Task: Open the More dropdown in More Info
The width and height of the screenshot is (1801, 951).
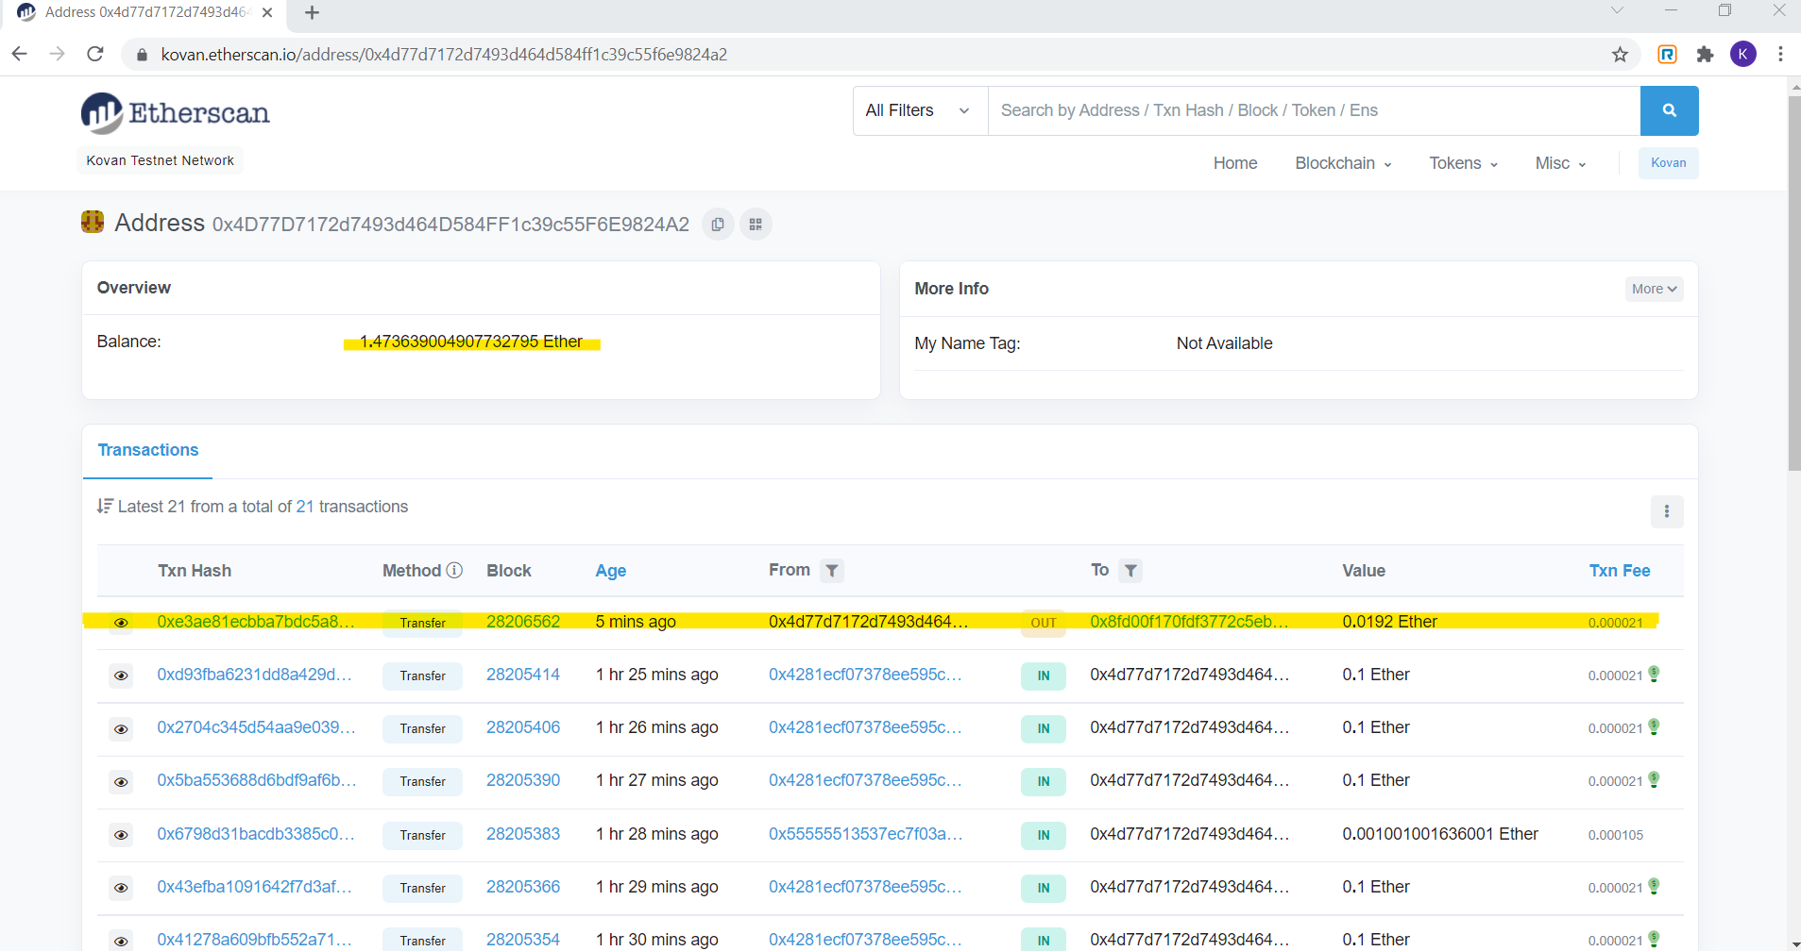Action: pyautogui.click(x=1654, y=289)
